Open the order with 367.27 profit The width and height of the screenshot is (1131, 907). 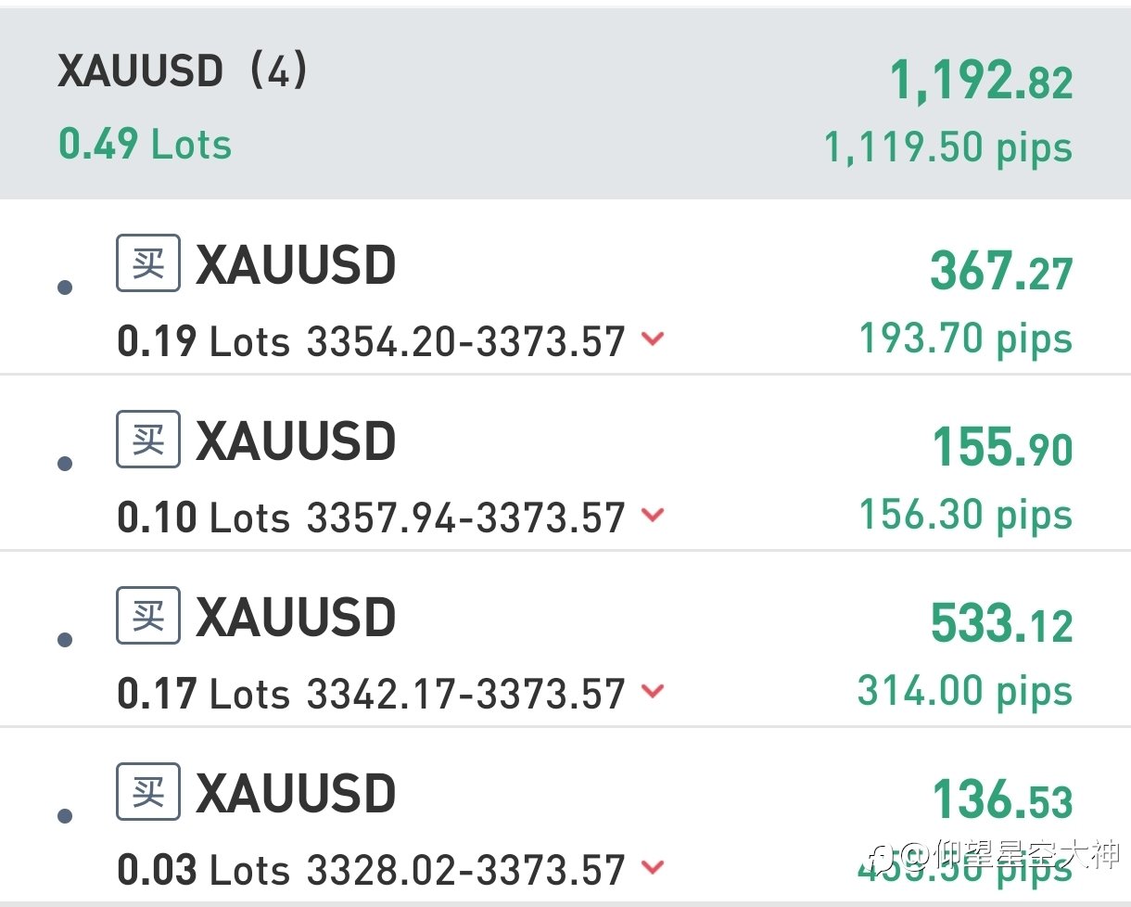pos(565,287)
